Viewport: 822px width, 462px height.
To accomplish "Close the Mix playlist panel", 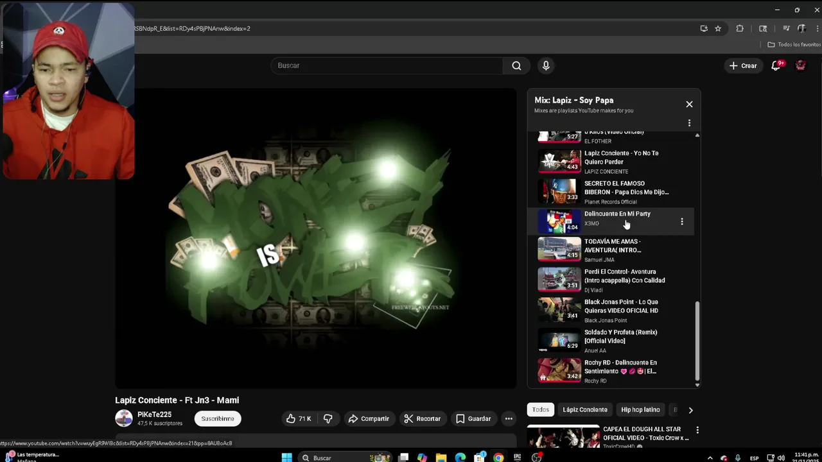I will pyautogui.click(x=689, y=104).
